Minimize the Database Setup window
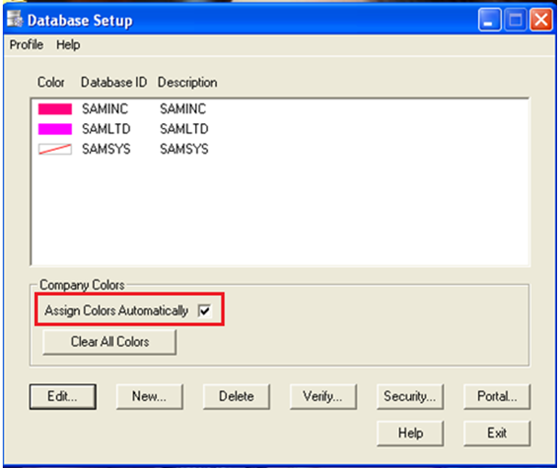558x468 pixels. (489, 20)
